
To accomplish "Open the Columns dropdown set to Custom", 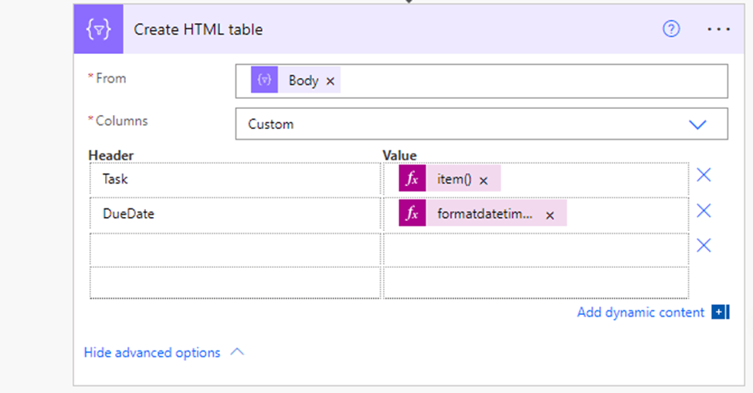I will (482, 124).
